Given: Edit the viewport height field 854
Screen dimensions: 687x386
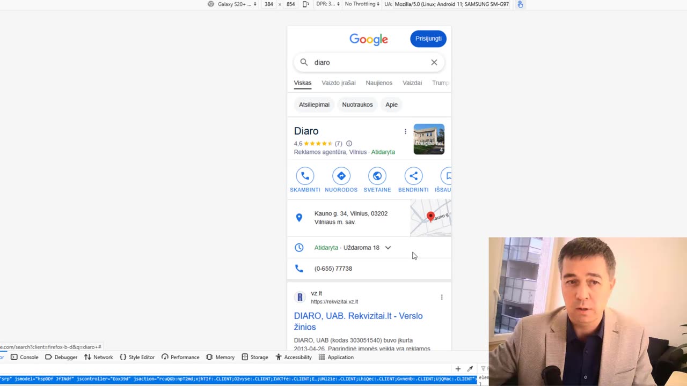Looking at the screenshot, I should coord(290,4).
